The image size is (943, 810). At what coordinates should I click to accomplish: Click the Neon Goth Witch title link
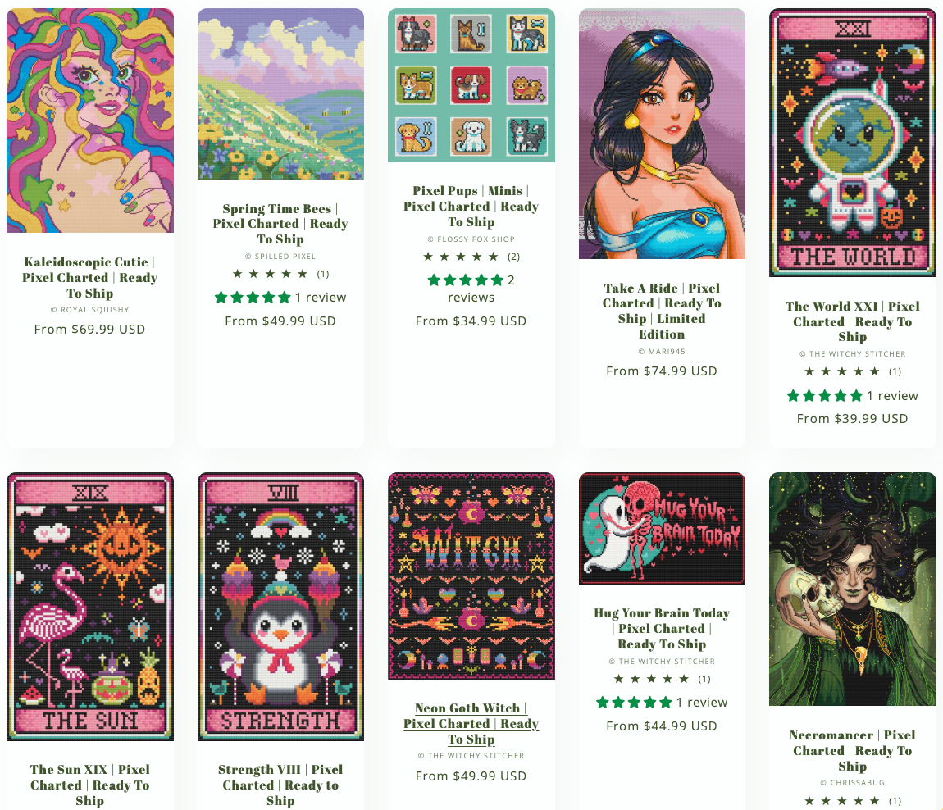471,723
